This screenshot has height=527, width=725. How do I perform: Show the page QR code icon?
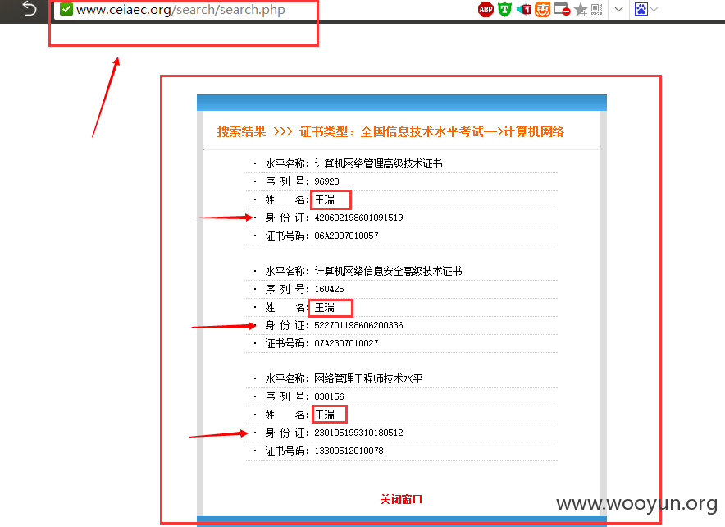tap(597, 9)
